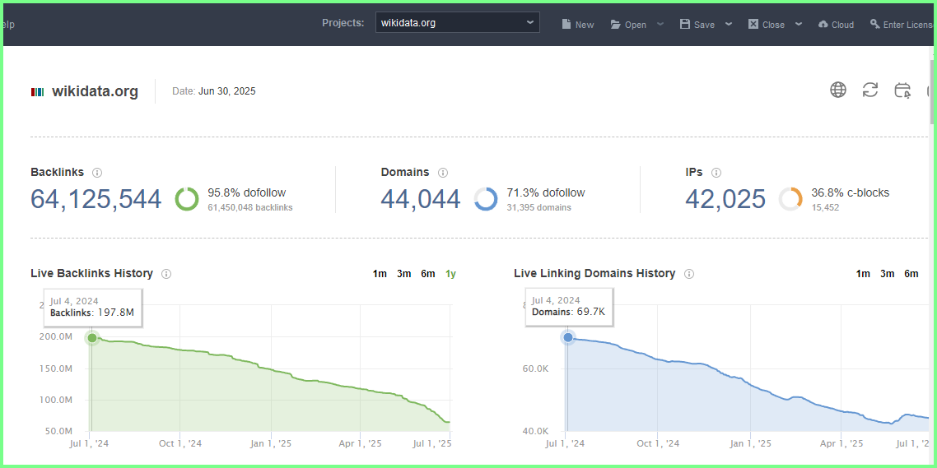Click the Live Backlinks History heading
The width and height of the screenshot is (937, 468).
(x=92, y=273)
